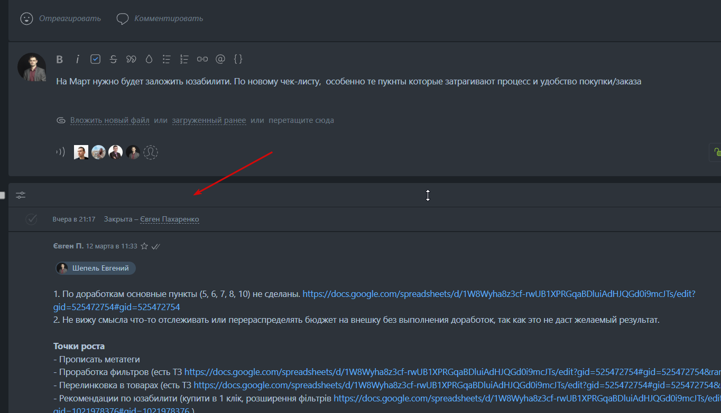Click the comment bubble icon
The height and width of the screenshot is (413, 721).
pos(122,19)
